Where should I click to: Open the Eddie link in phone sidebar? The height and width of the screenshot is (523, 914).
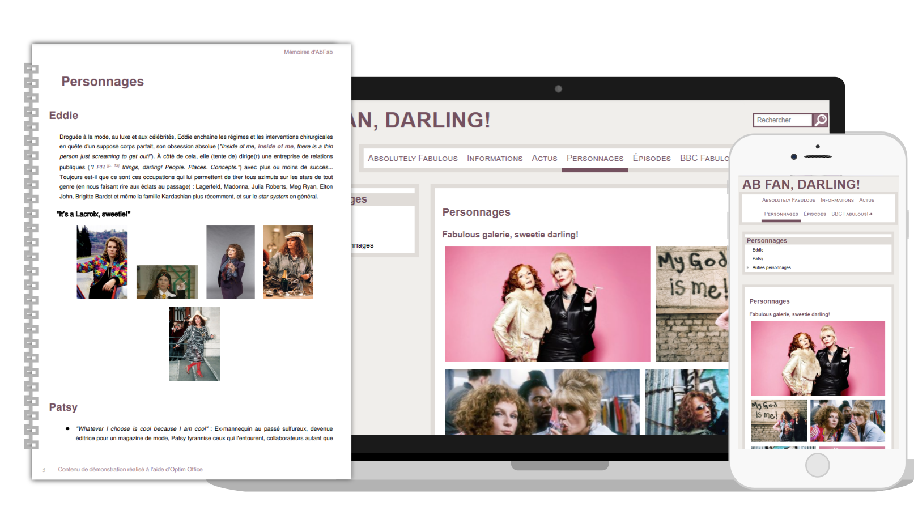point(758,250)
